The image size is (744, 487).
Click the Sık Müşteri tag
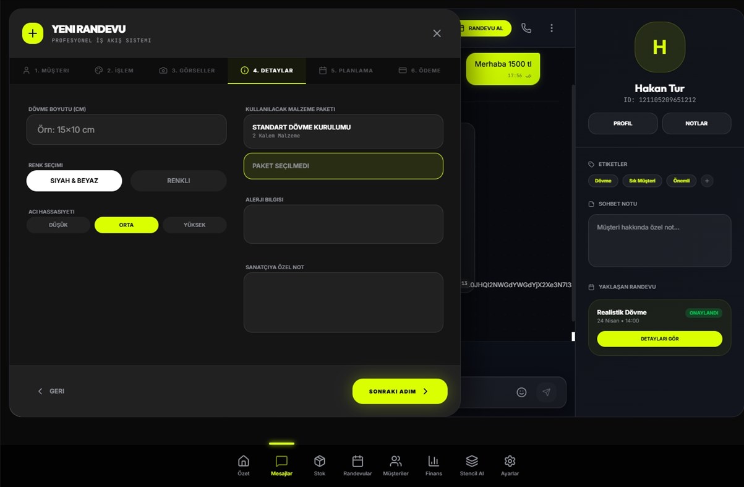click(642, 181)
